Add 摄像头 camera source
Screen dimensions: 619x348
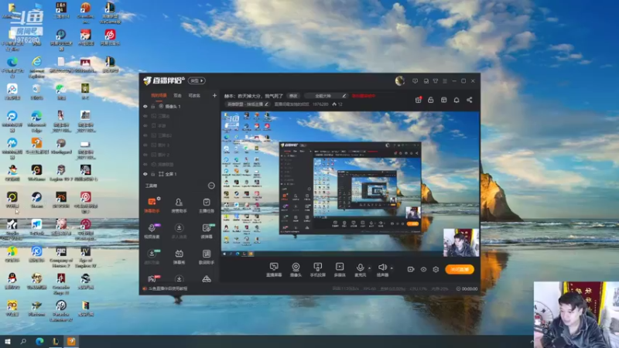(x=296, y=269)
